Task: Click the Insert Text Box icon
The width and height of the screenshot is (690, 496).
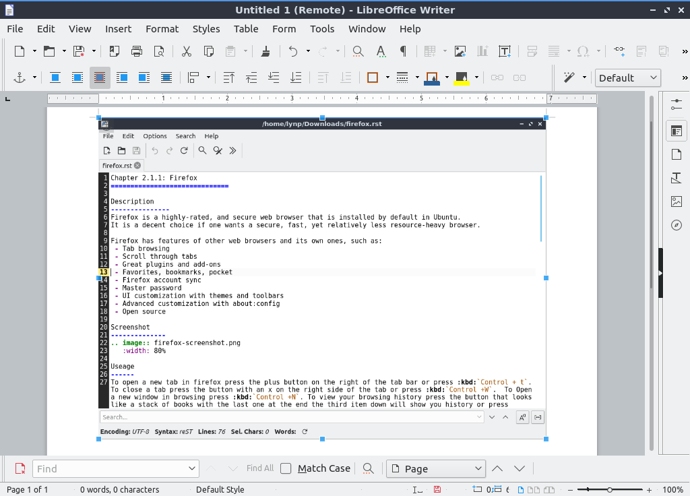Action: 504,51
